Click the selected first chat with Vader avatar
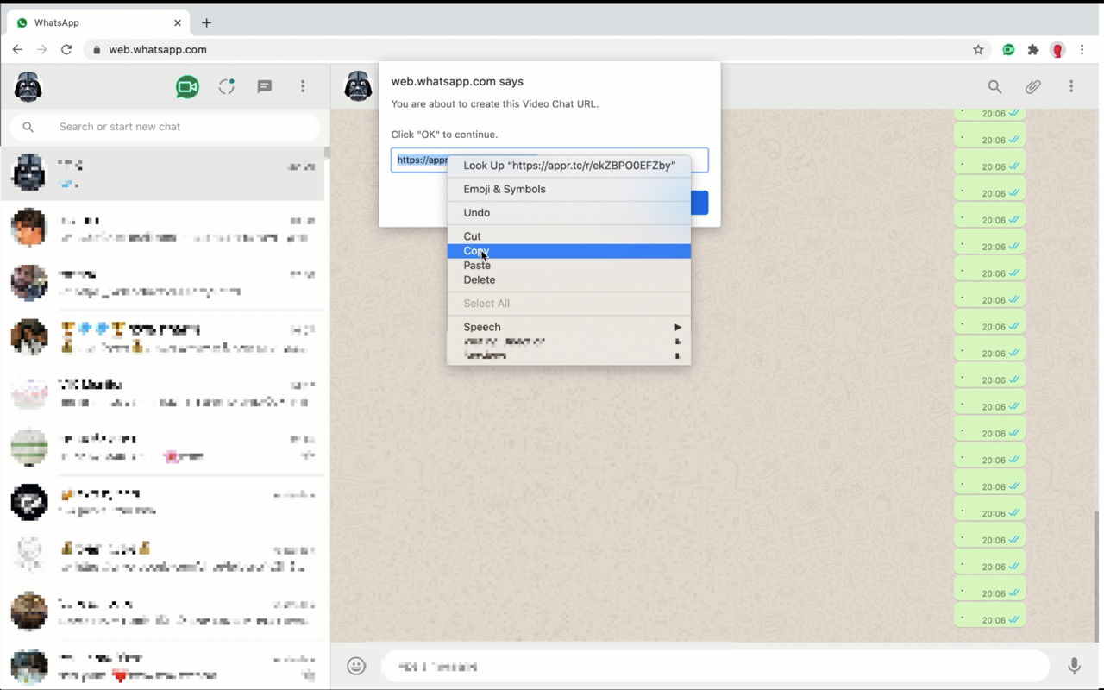This screenshot has height=690, width=1104. pyautogui.click(x=162, y=173)
